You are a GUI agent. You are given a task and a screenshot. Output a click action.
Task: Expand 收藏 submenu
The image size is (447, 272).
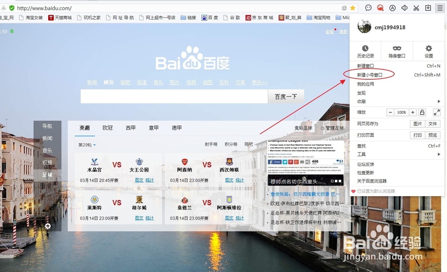(397, 102)
